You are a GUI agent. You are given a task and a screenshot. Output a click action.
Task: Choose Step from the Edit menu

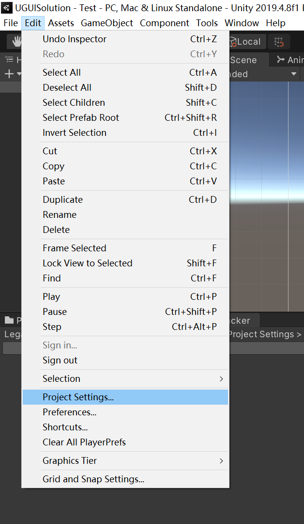click(125, 327)
